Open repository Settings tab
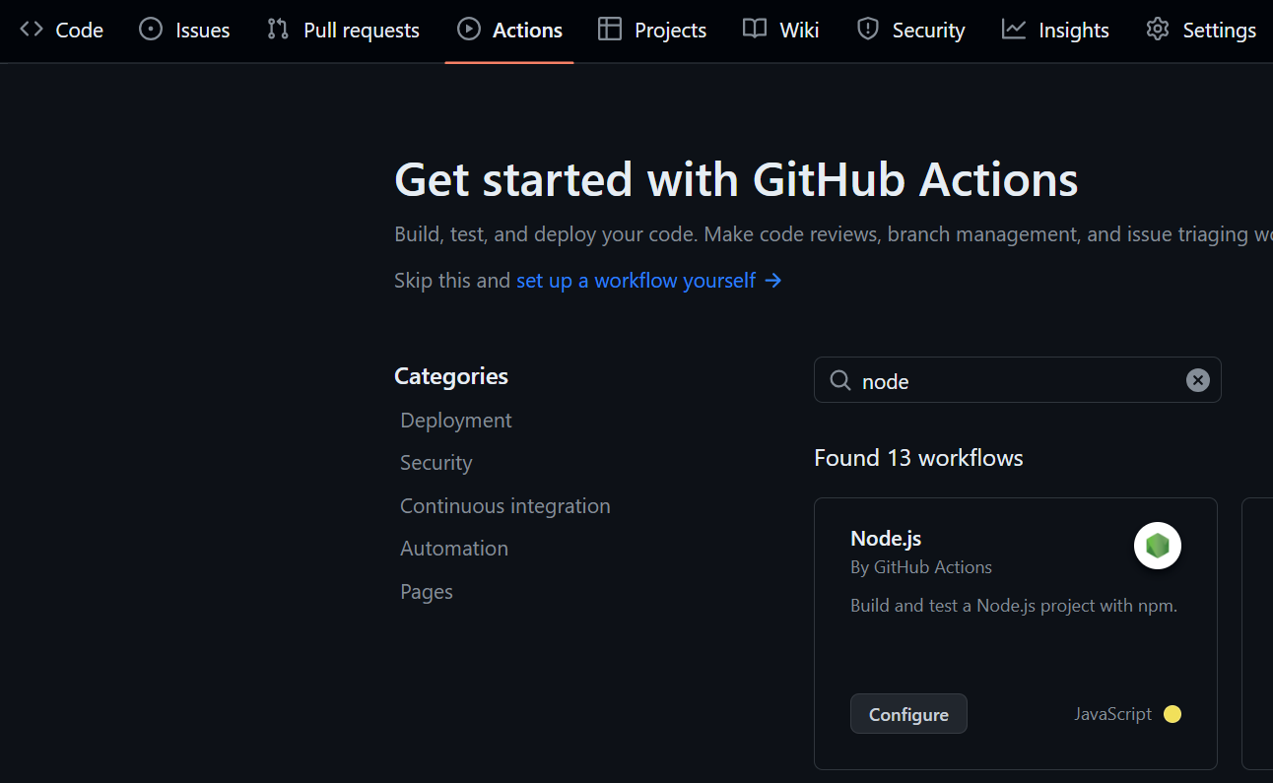This screenshot has height=783, width=1273. pyautogui.click(x=1201, y=30)
